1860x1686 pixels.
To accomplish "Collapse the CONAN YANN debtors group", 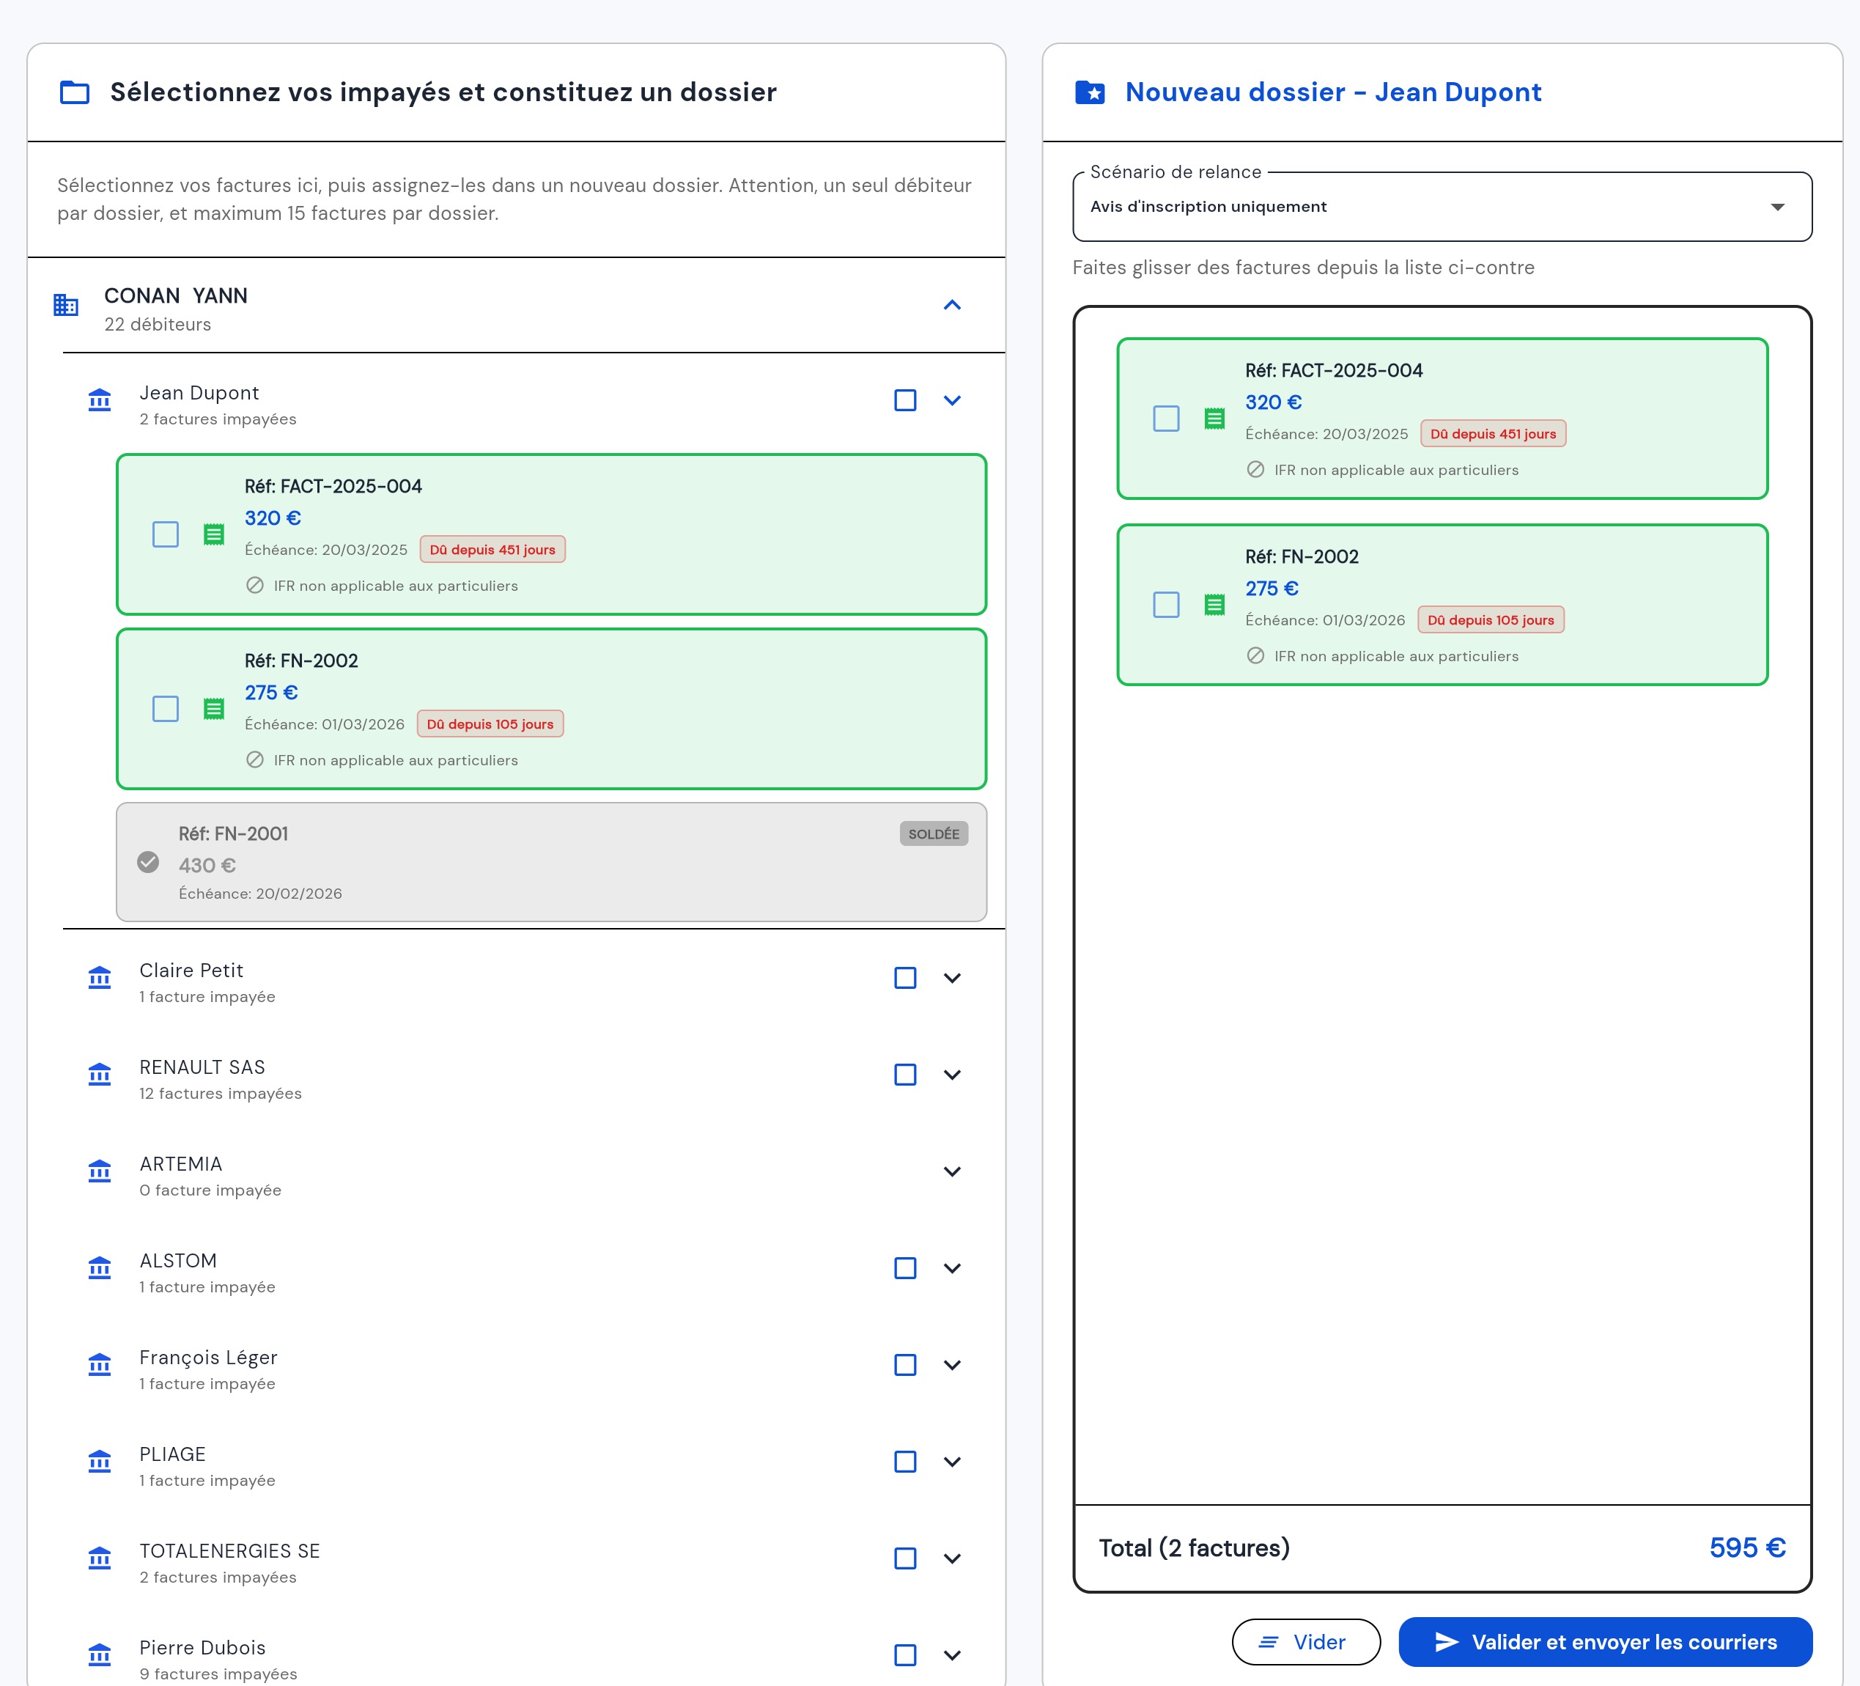I will coord(952,304).
